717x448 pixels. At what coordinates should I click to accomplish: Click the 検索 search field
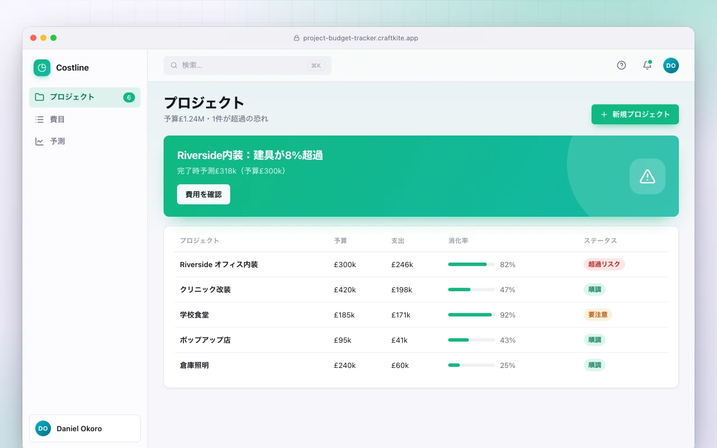tap(248, 65)
